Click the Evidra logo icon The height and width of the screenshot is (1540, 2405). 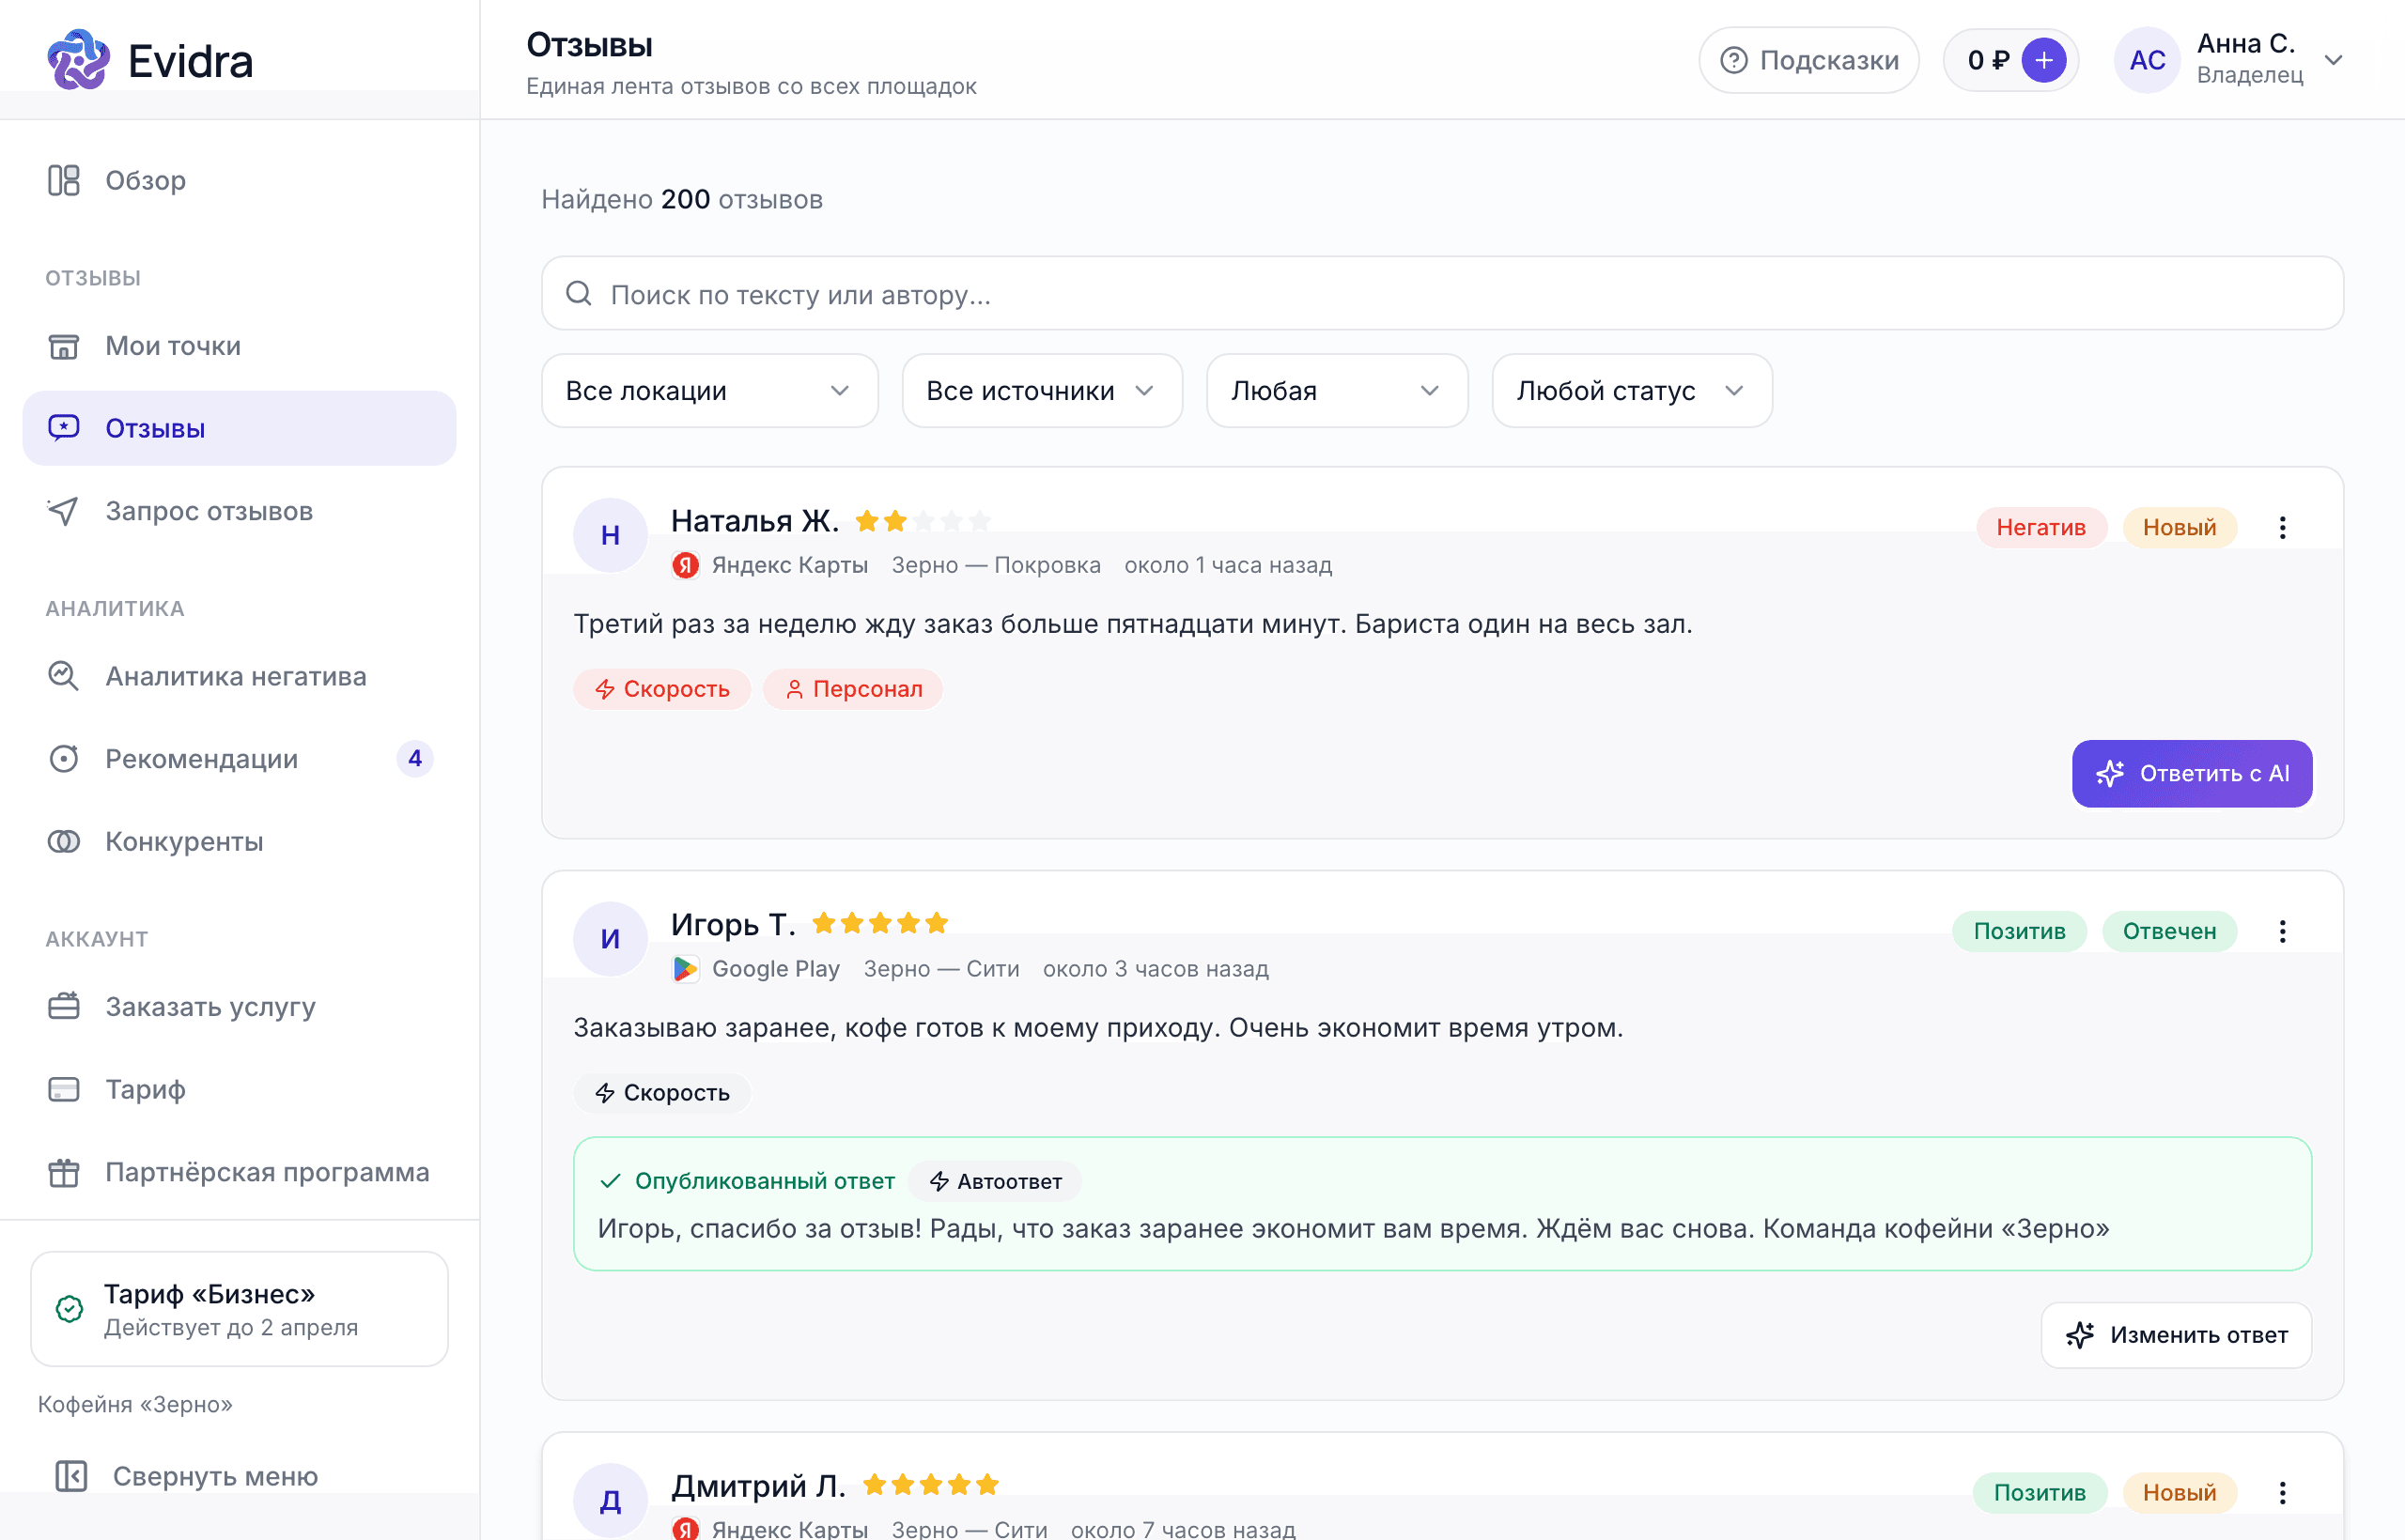tap(78, 60)
